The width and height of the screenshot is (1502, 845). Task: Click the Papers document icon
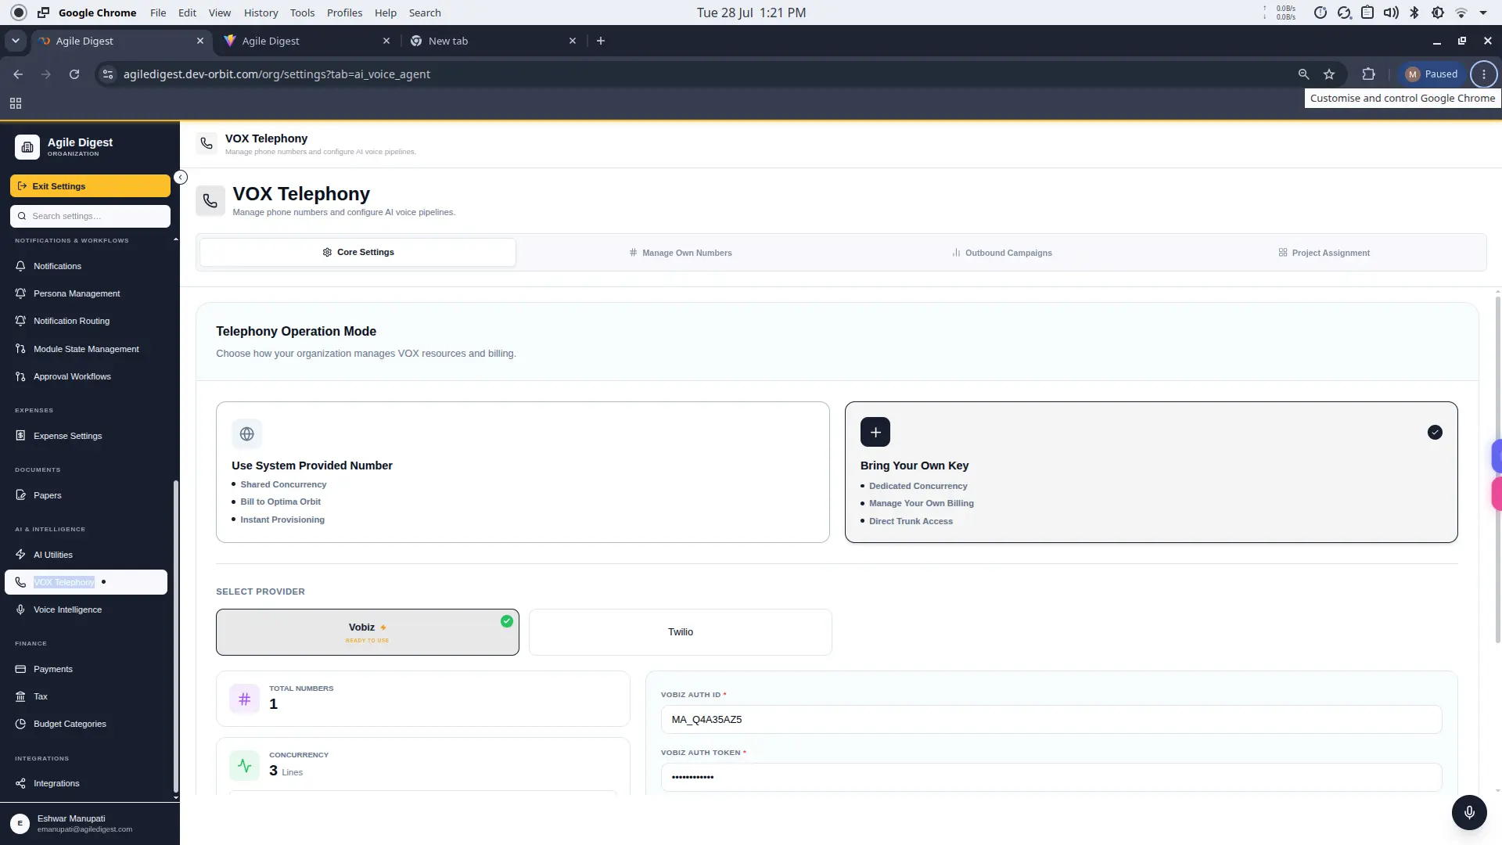coord(20,495)
